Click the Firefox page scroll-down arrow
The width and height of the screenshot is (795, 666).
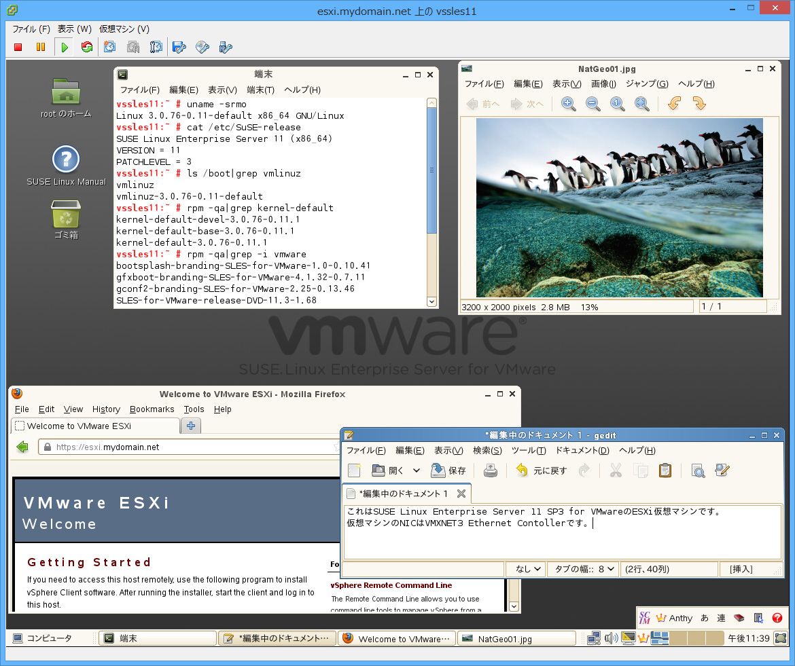pos(514,606)
